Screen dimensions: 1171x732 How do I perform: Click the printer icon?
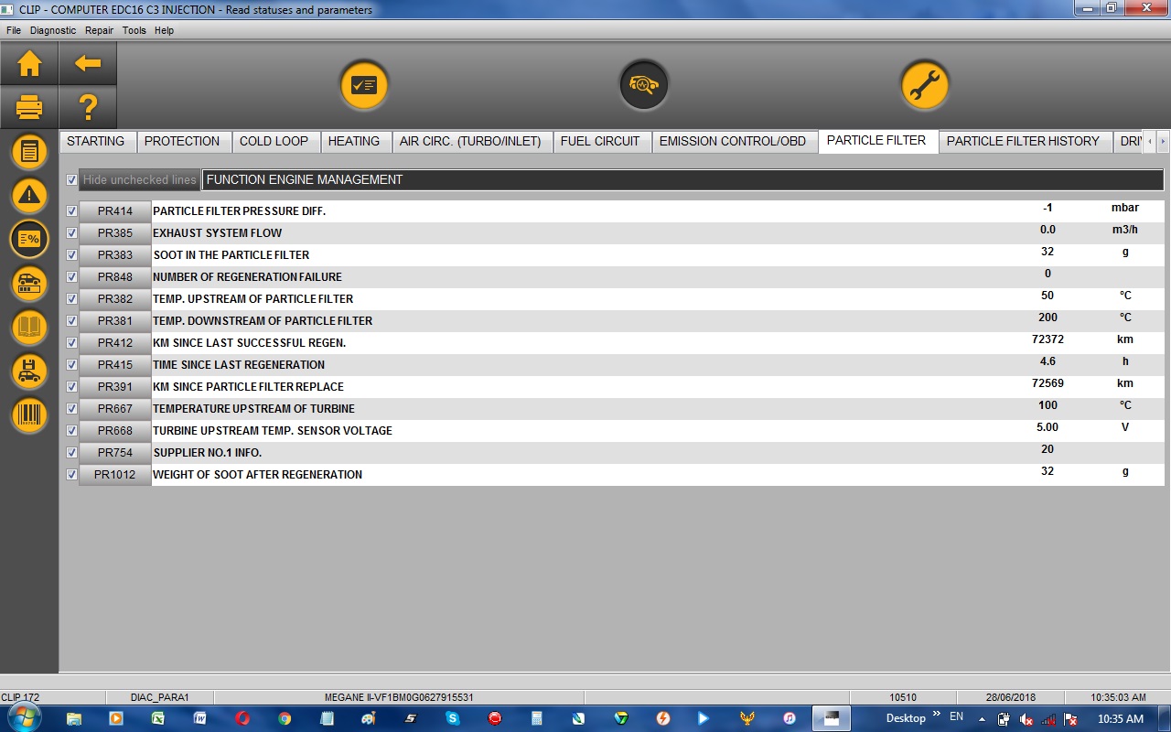coord(29,109)
